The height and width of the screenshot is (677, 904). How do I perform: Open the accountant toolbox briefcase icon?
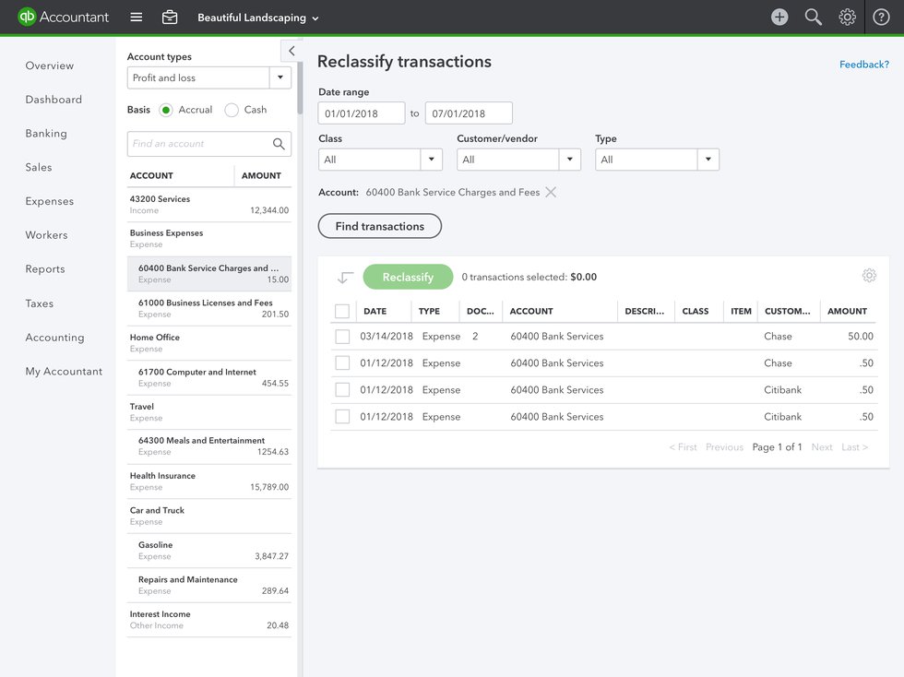click(170, 18)
